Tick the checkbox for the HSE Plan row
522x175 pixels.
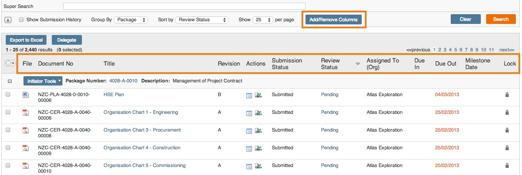[8, 95]
